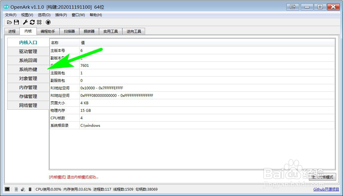Minimize the OpenArk window
The image size is (343, 196).
click(307, 7)
